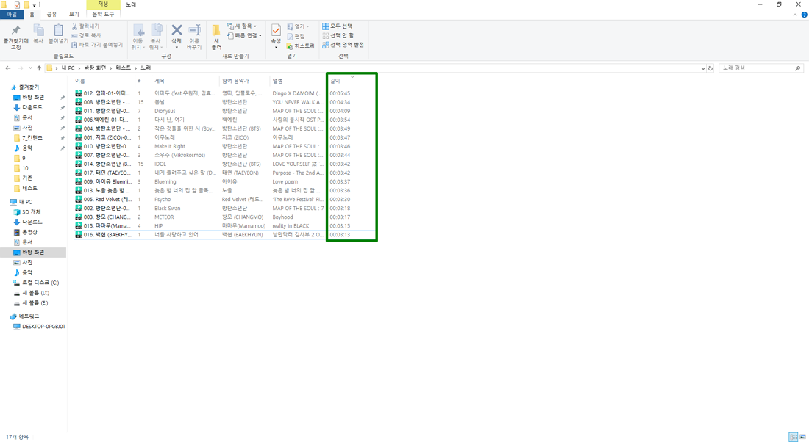Open address bar history dropdown arrow
Viewport: 809px width, 442px height.
pyautogui.click(x=702, y=68)
